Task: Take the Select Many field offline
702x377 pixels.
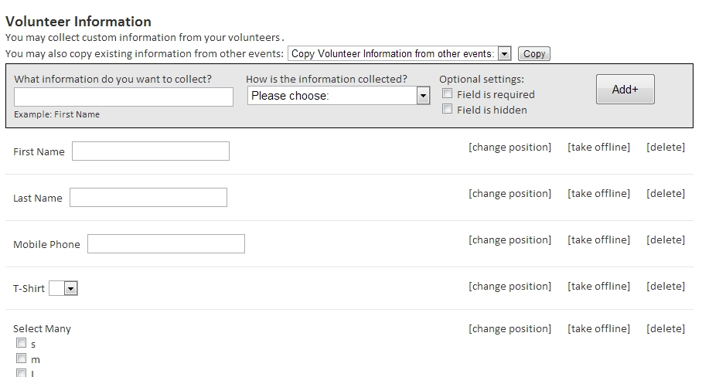Action: coord(598,328)
